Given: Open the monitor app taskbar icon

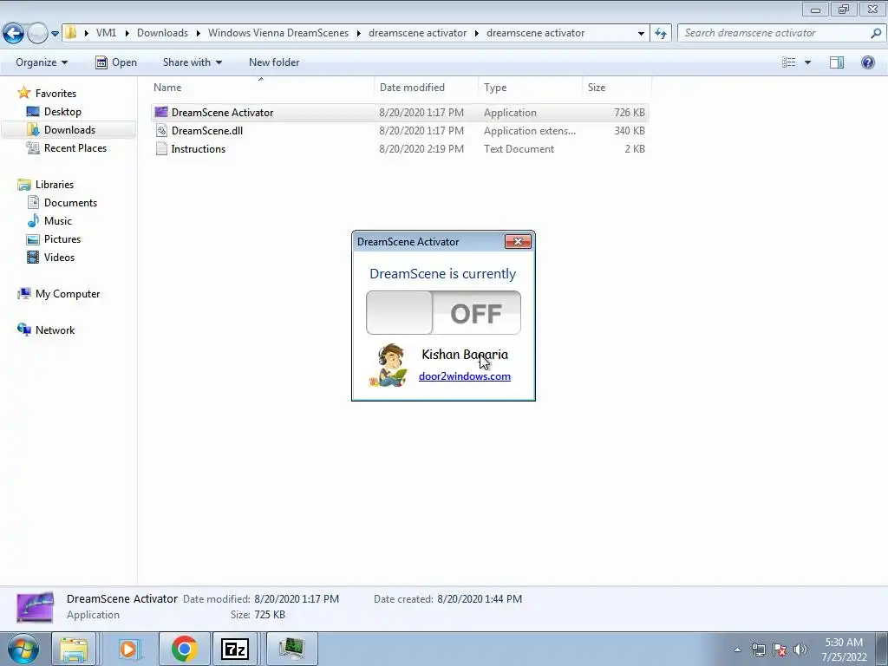Looking at the screenshot, I should [x=291, y=649].
